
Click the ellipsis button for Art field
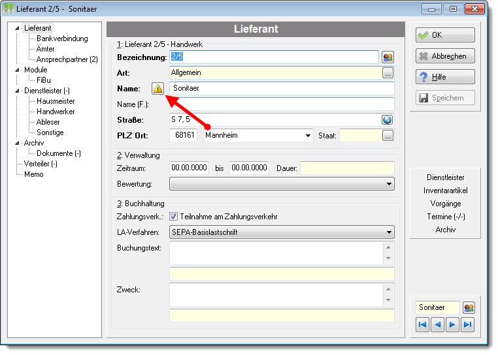pos(388,73)
